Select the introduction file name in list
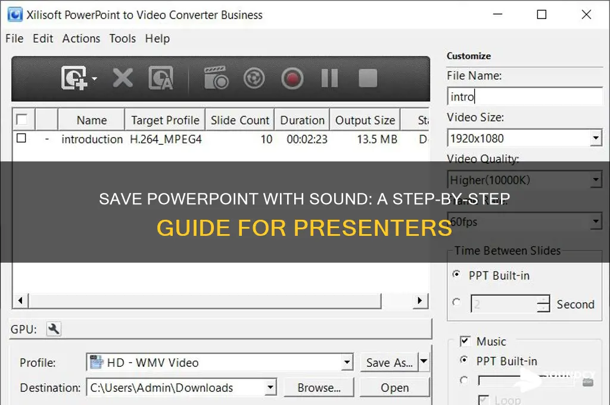Screen dimensions: 610x405 (x=92, y=139)
